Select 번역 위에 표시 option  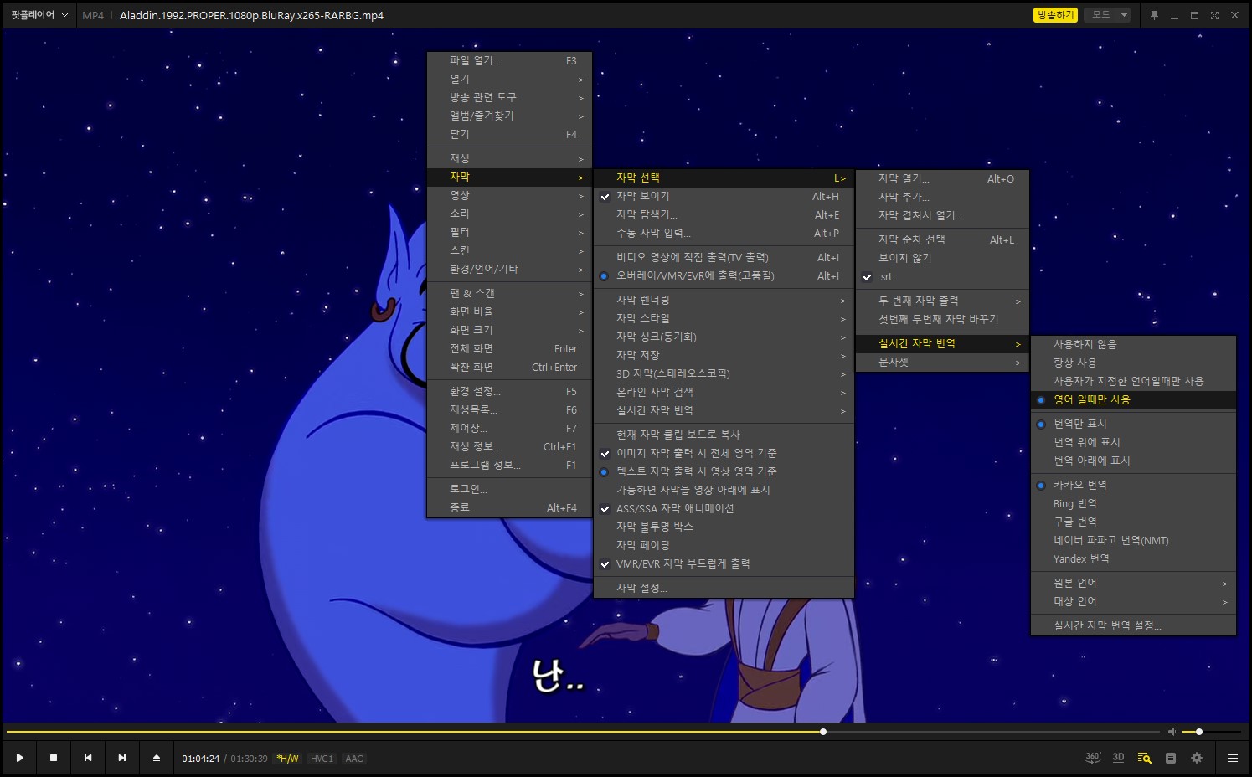click(x=1134, y=442)
